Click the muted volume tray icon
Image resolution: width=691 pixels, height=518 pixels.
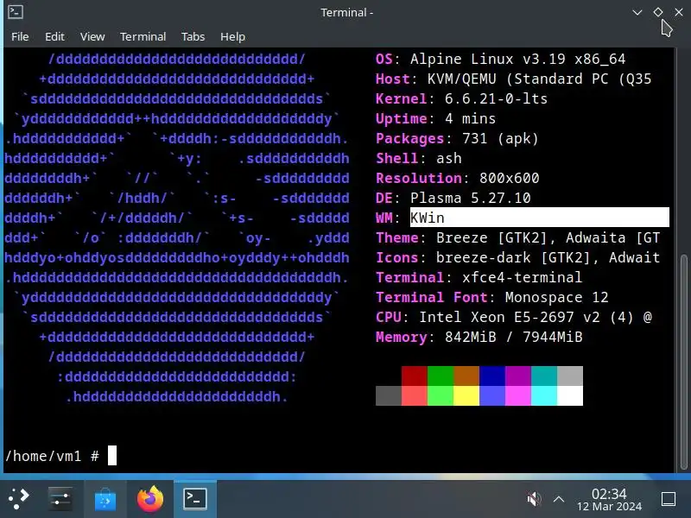click(x=534, y=499)
